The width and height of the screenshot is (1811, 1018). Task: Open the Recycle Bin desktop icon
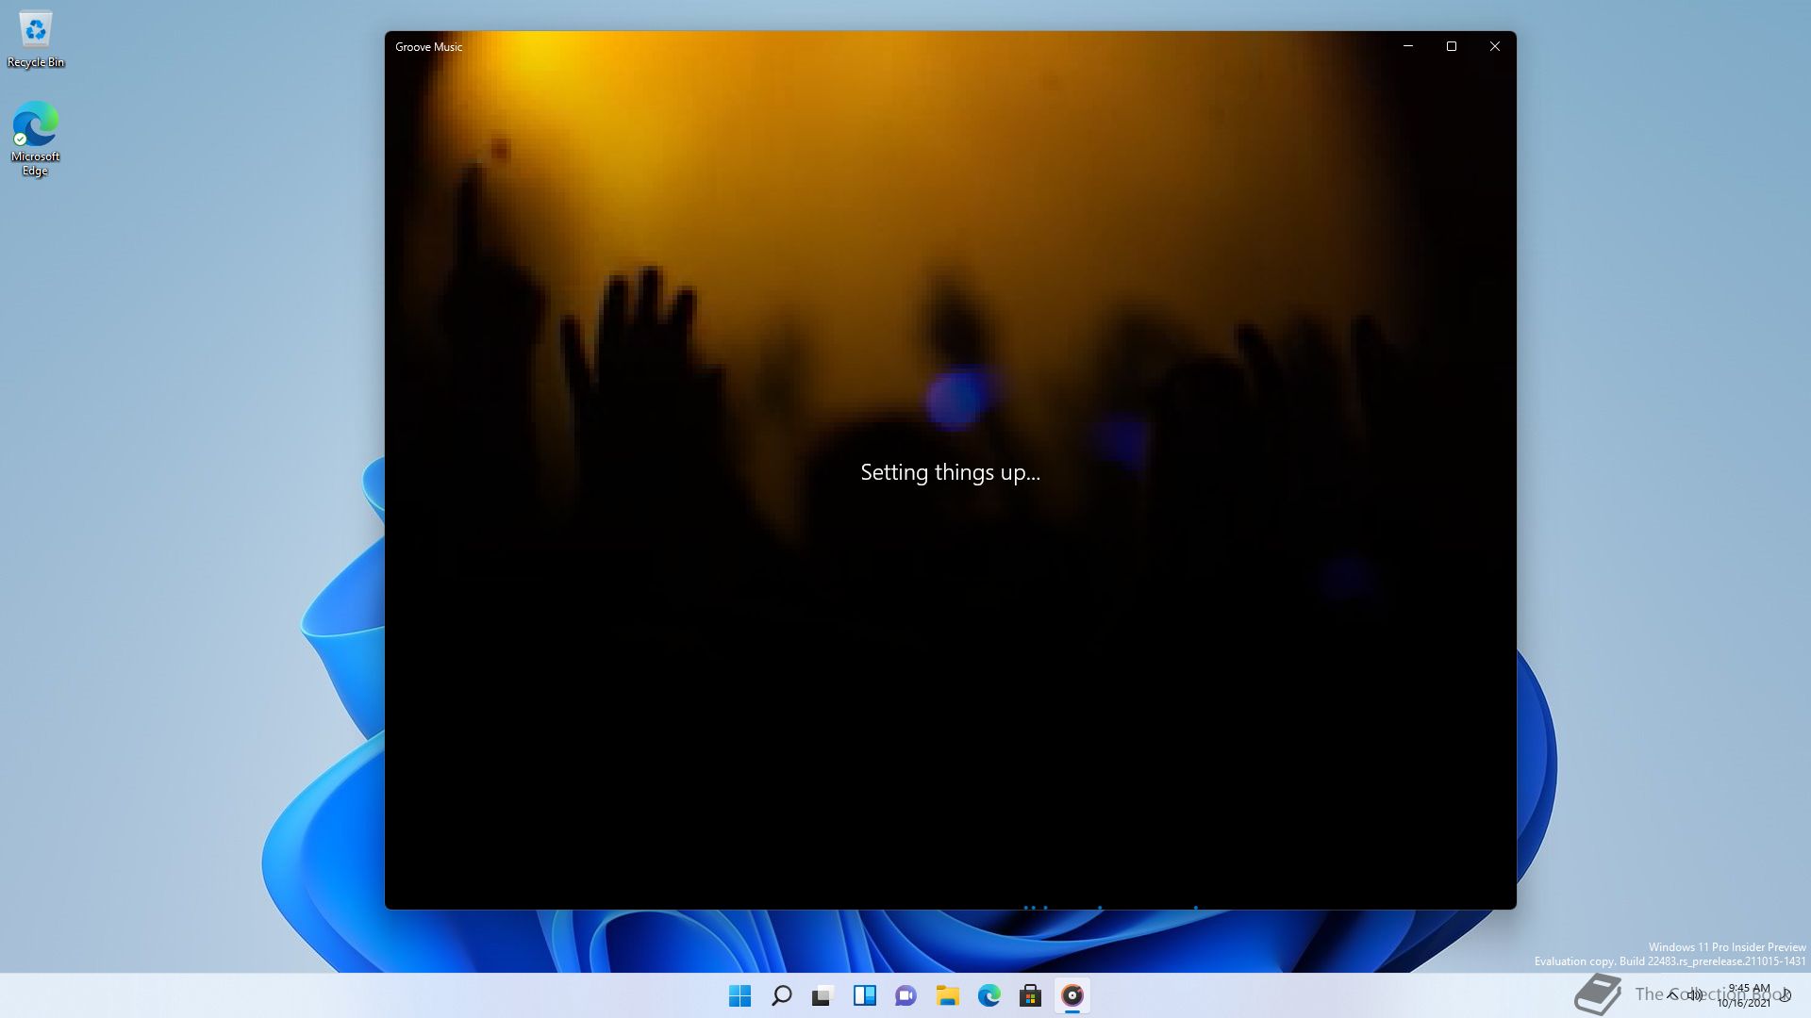pos(36,40)
